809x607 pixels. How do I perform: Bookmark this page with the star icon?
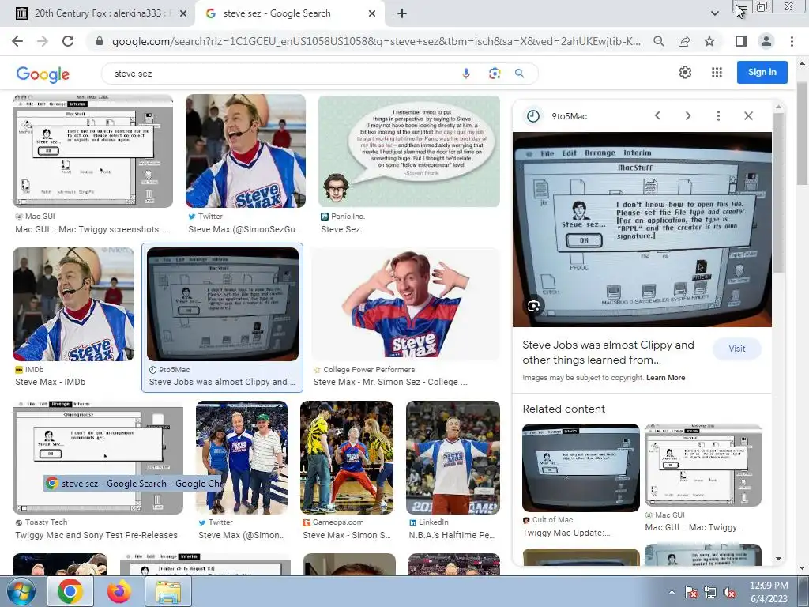tap(709, 41)
